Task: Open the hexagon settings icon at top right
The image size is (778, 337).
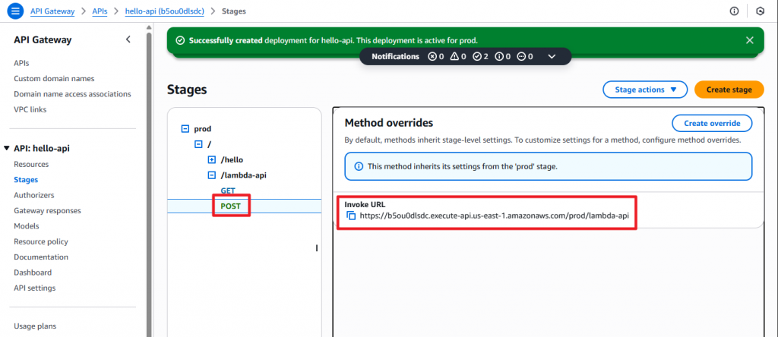Action: point(760,11)
